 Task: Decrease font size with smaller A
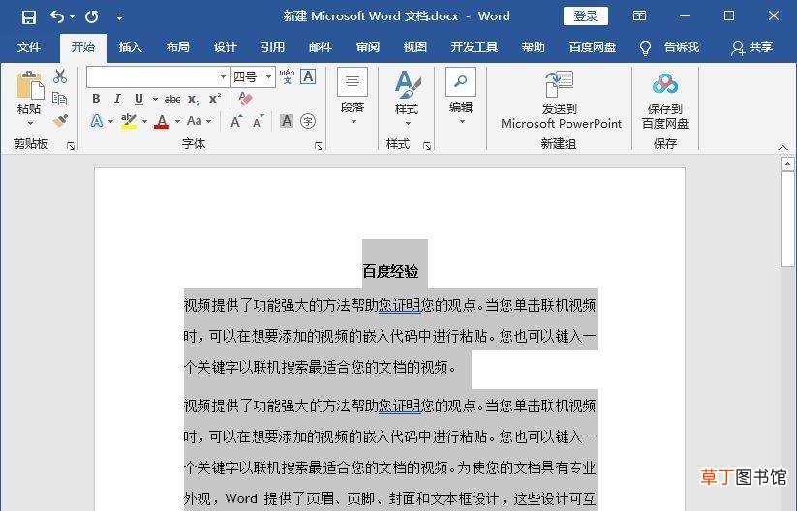coord(259,121)
